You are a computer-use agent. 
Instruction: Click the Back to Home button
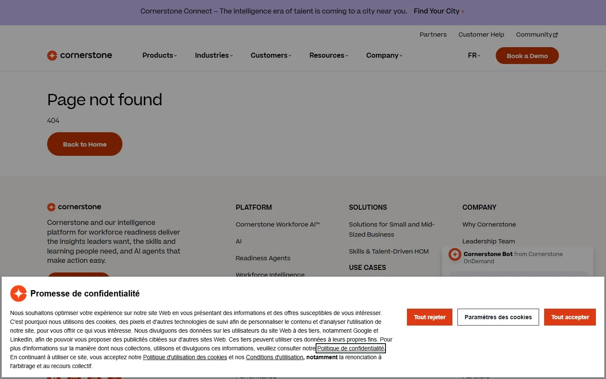tap(85, 144)
